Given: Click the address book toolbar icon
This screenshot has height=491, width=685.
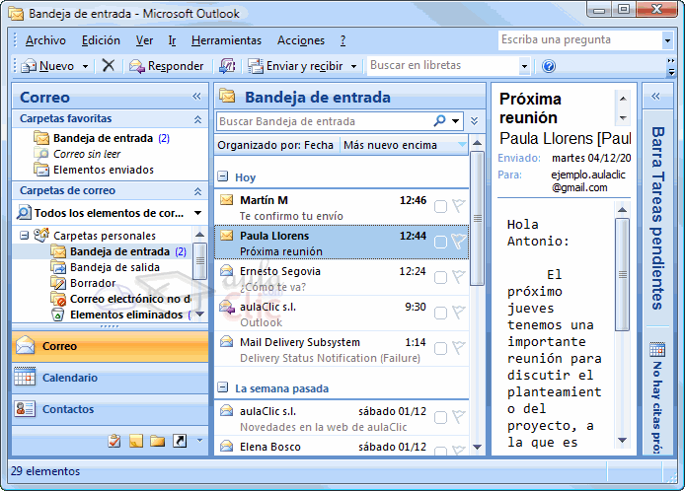Looking at the screenshot, I should click(x=227, y=66).
